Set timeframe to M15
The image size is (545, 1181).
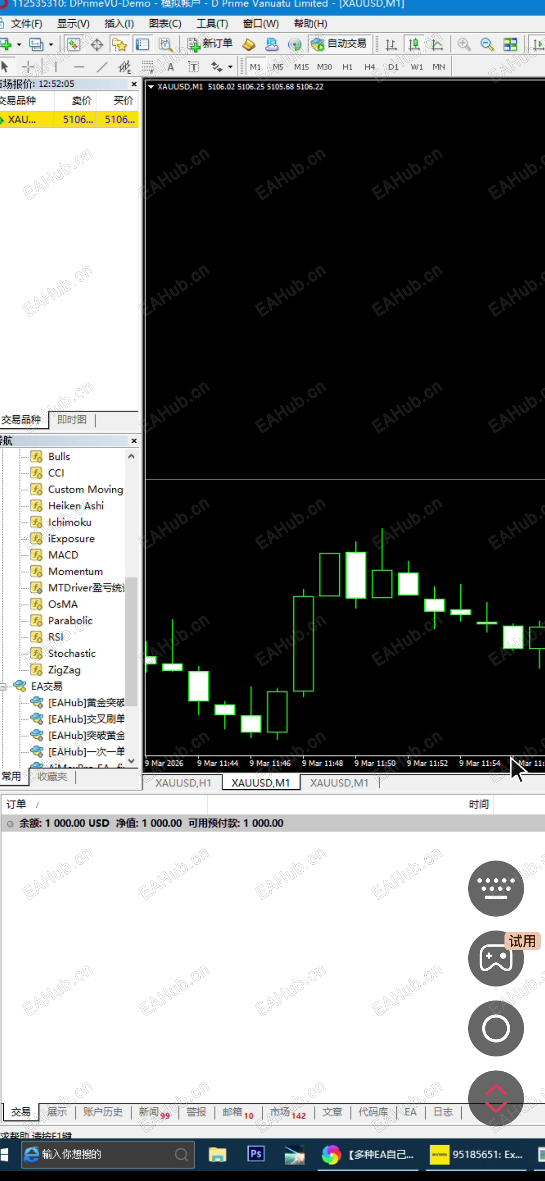coord(301,67)
